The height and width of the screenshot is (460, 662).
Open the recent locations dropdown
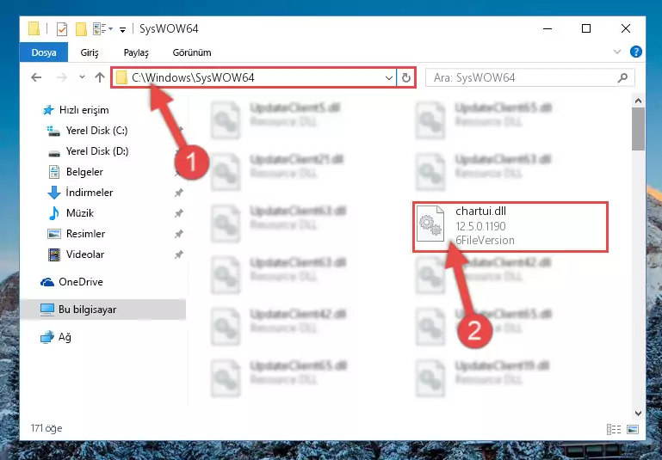tap(82, 77)
